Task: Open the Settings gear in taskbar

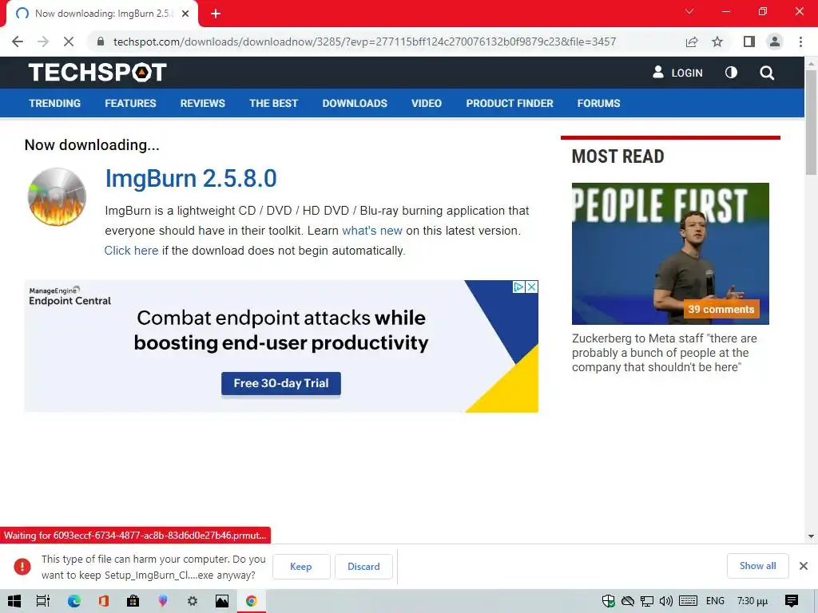Action: (x=193, y=601)
